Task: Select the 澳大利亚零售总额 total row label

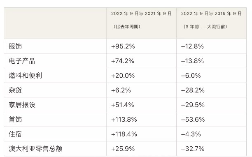Action: pos(35,149)
